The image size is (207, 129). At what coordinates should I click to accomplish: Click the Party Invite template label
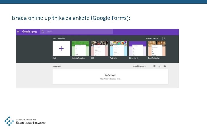pos(114,58)
